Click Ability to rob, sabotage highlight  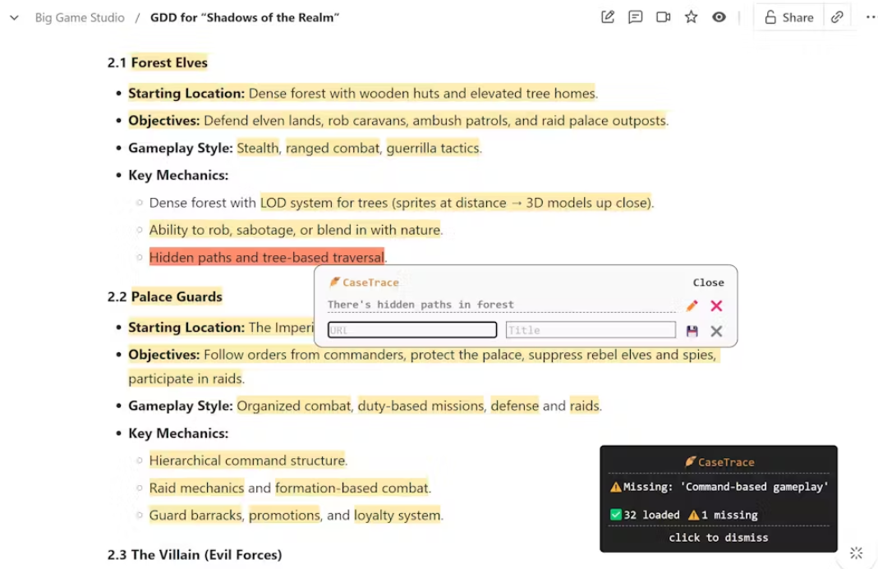(296, 230)
